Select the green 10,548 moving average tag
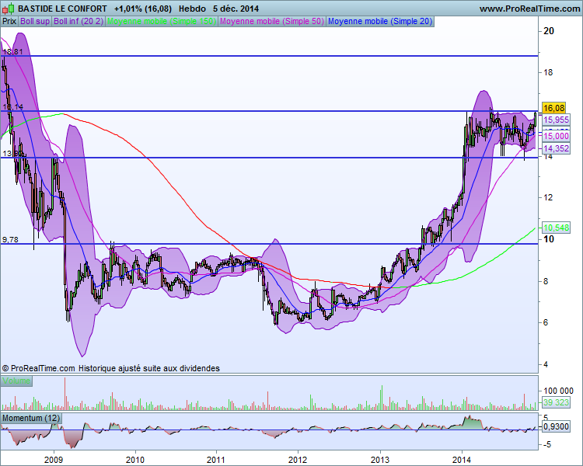This screenshot has width=583, height=466. coord(556,228)
